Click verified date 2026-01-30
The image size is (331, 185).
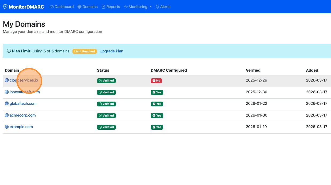256,115
